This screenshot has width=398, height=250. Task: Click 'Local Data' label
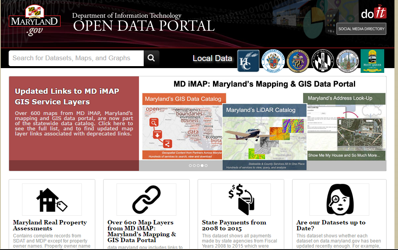coord(212,58)
